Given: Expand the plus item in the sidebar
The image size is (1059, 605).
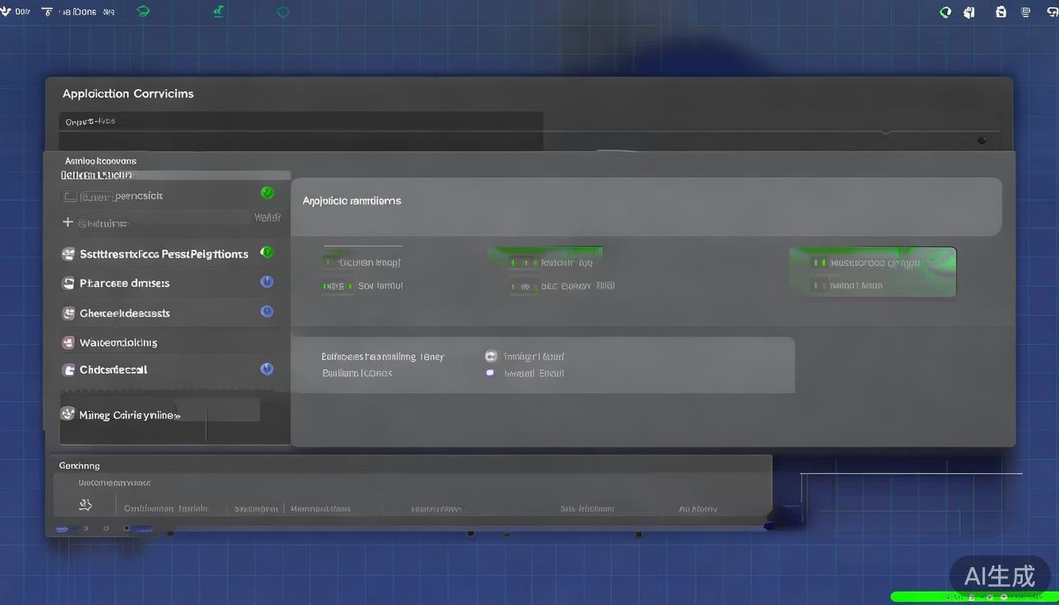Looking at the screenshot, I should pyautogui.click(x=68, y=223).
